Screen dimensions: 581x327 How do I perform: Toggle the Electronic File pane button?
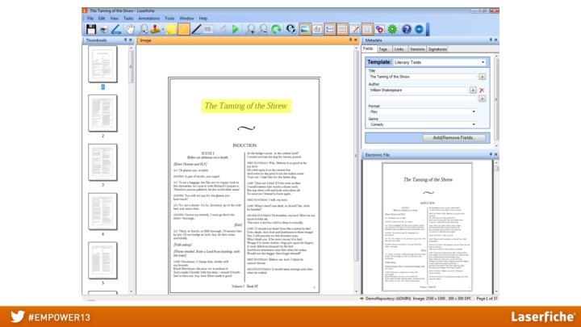coord(367,29)
